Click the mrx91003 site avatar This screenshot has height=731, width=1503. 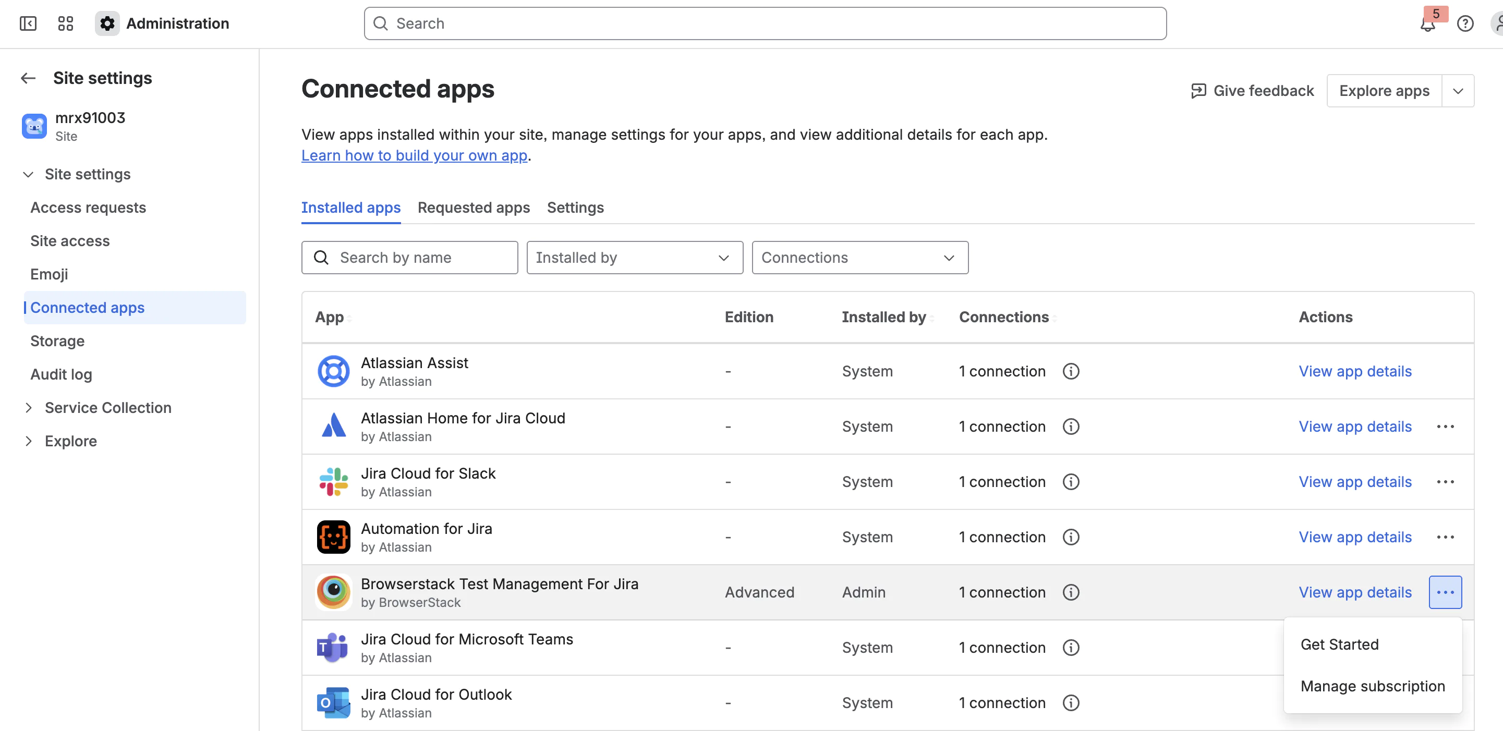(34, 126)
